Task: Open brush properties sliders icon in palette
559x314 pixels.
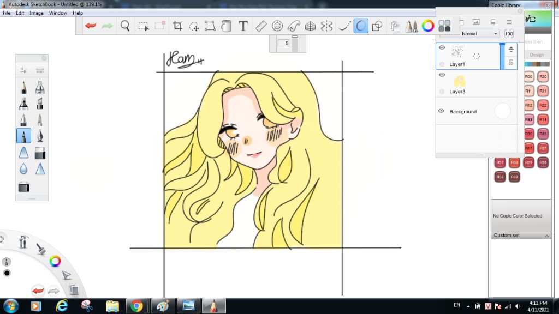Action: (x=23, y=70)
